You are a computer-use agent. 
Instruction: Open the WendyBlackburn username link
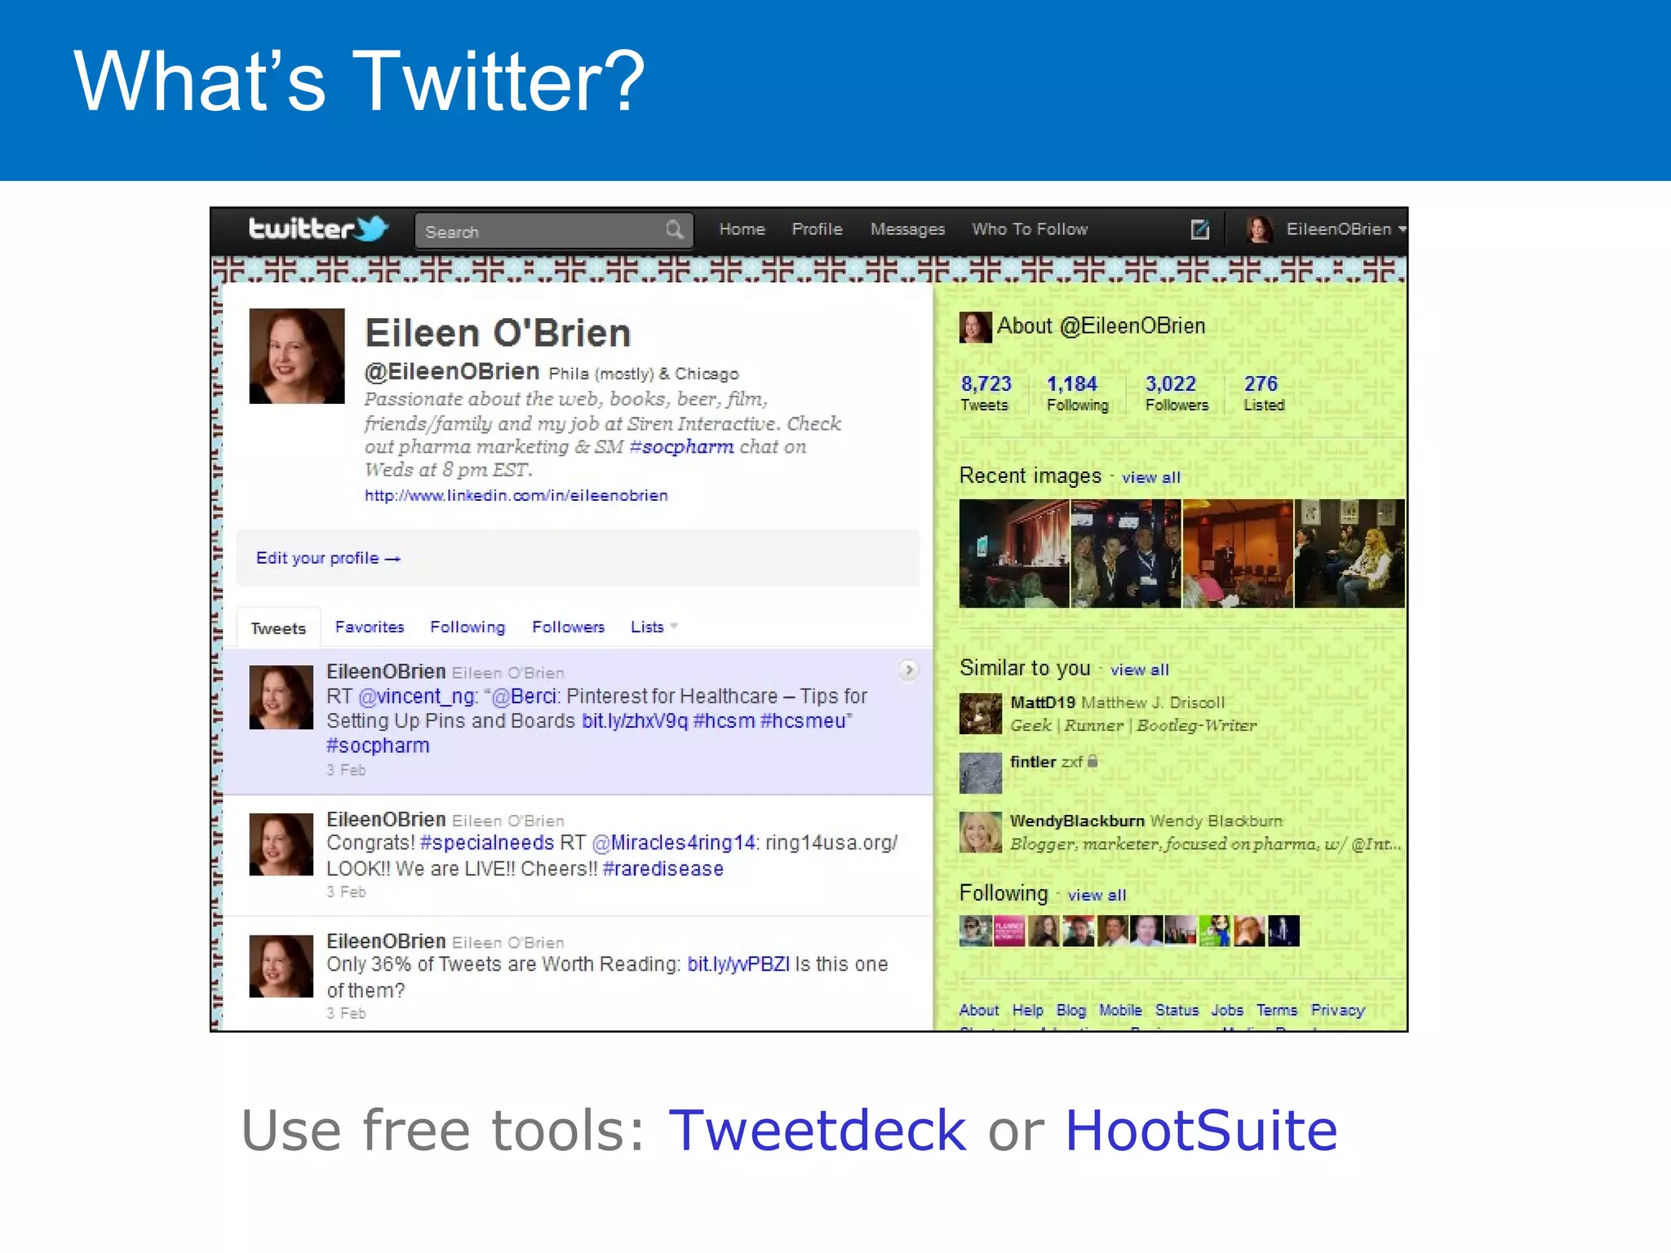pos(1077,821)
